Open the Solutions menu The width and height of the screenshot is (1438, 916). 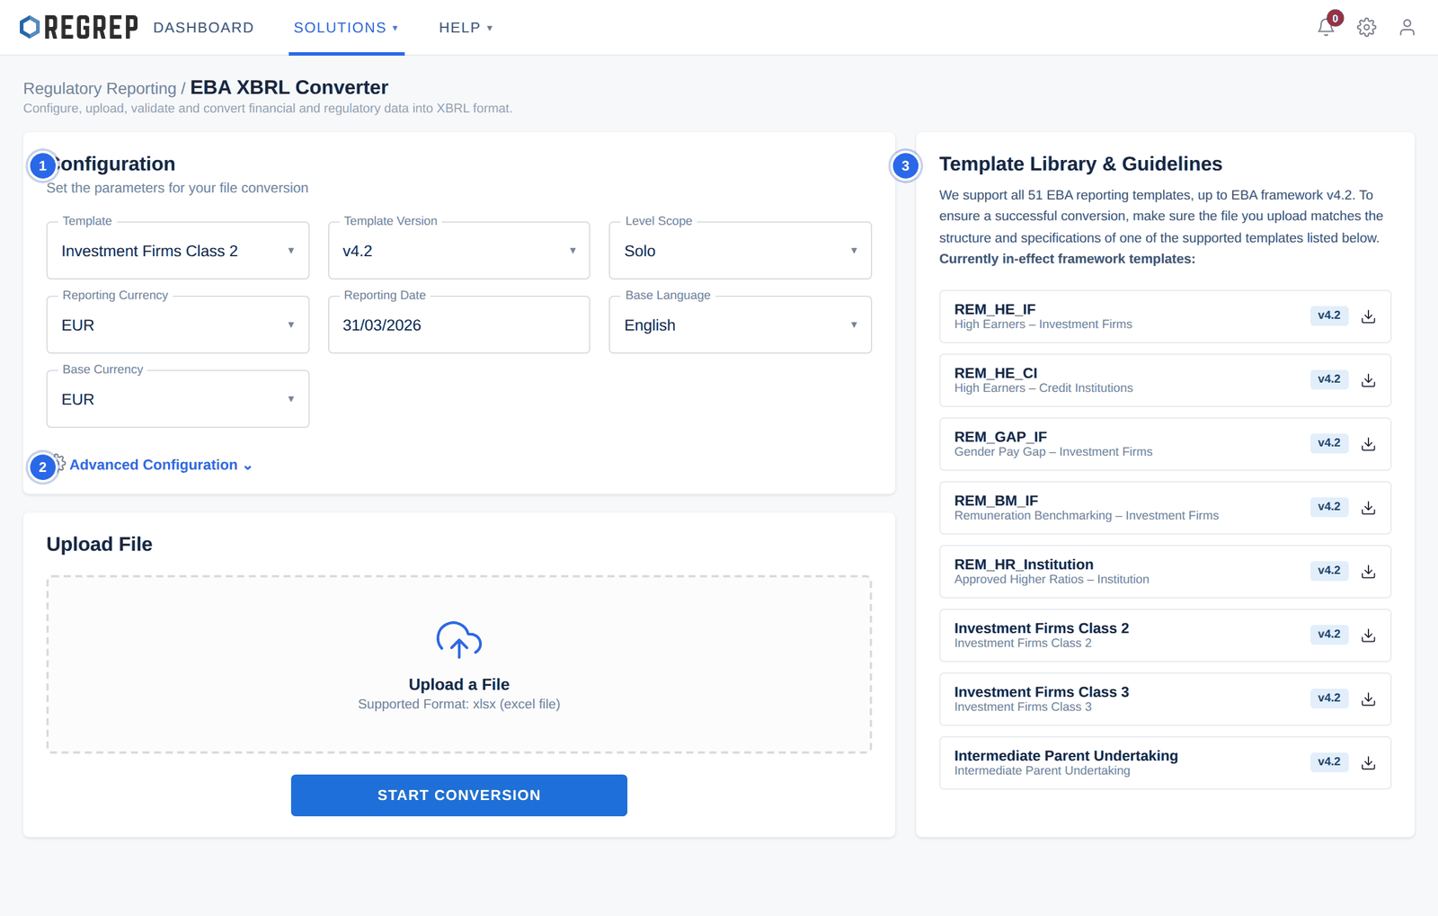(x=346, y=28)
